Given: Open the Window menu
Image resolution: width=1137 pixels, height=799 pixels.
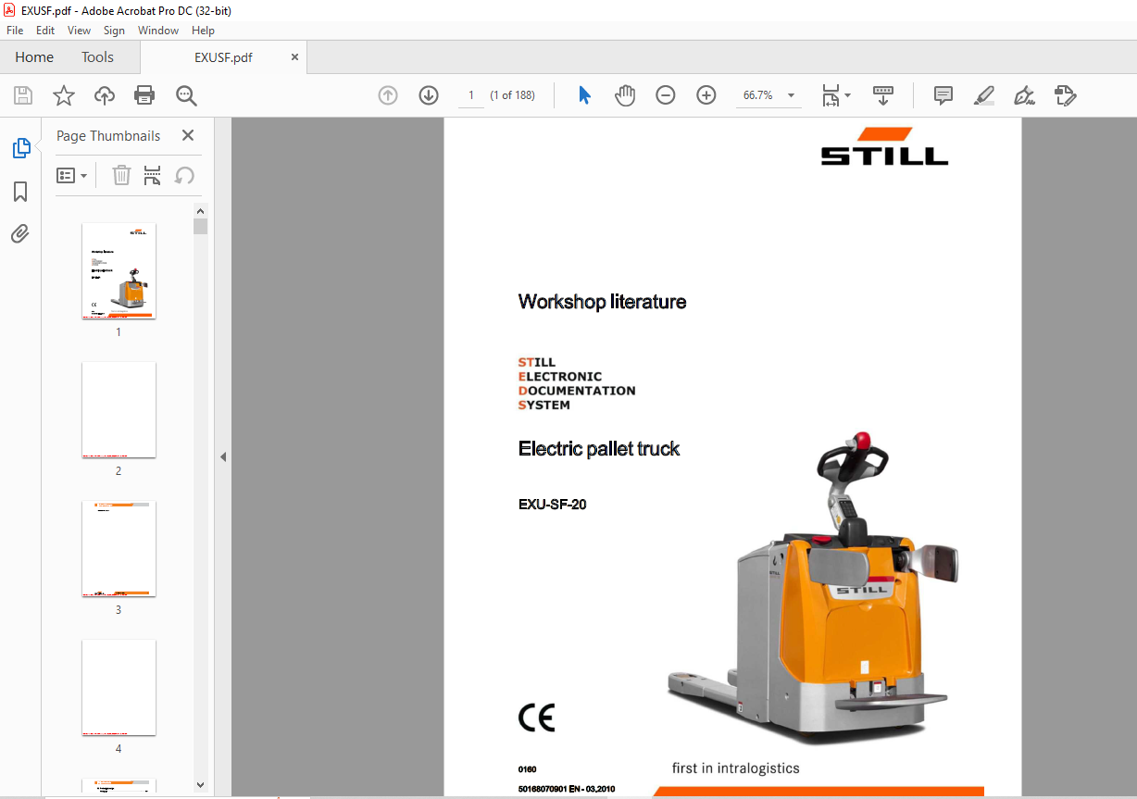Looking at the screenshot, I should [x=158, y=31].
